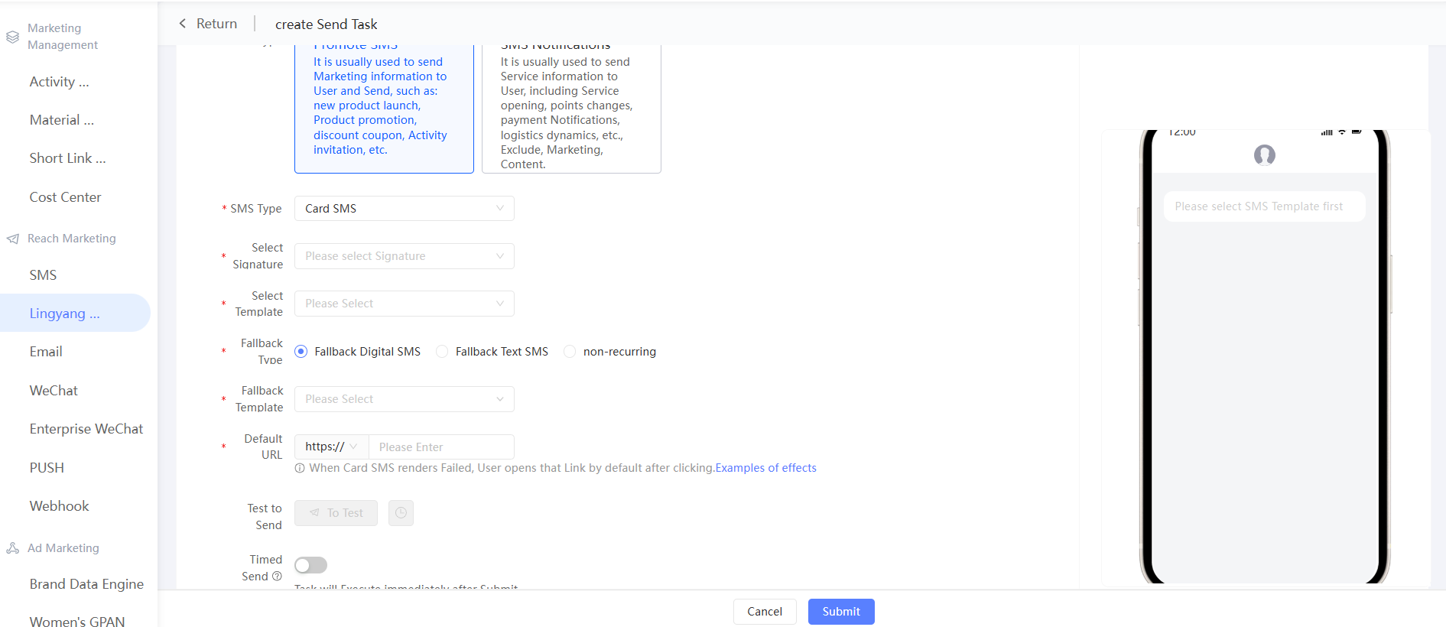Select the SMS Notifications type card
Viewport: 1446px width, 627px height.
pyautogui.click(x=571, y=109)
